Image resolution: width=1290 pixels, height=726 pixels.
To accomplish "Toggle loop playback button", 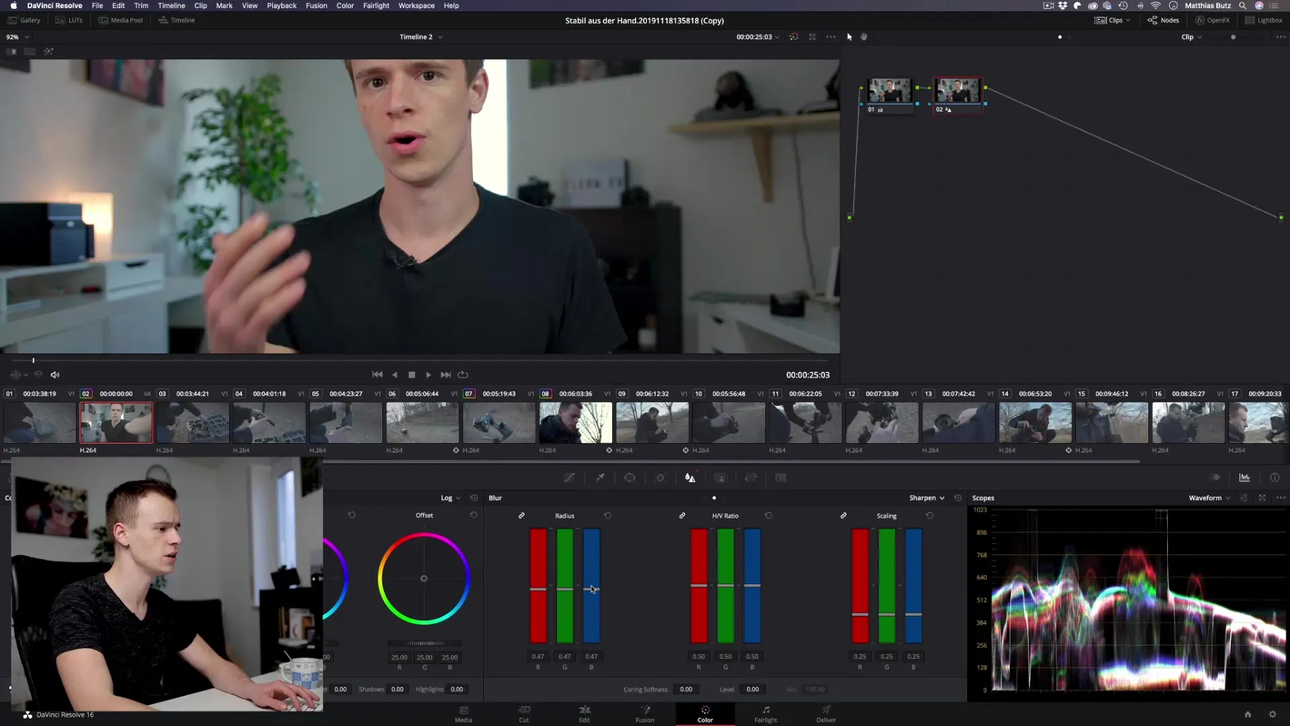I will tap(463, 375).
